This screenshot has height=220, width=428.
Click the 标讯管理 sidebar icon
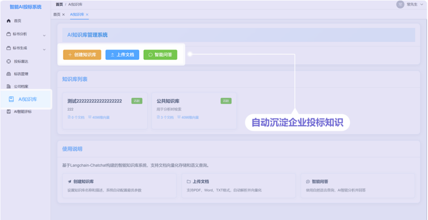[9, 74]
